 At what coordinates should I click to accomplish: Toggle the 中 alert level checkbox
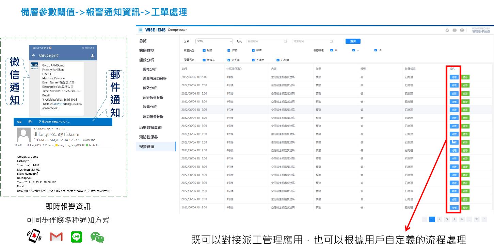pos(354,50)
